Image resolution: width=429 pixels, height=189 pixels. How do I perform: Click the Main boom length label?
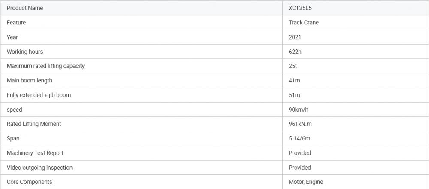click(x=30, y=81)
